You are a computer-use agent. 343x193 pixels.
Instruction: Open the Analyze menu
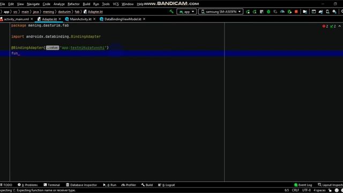pos(59,4)
